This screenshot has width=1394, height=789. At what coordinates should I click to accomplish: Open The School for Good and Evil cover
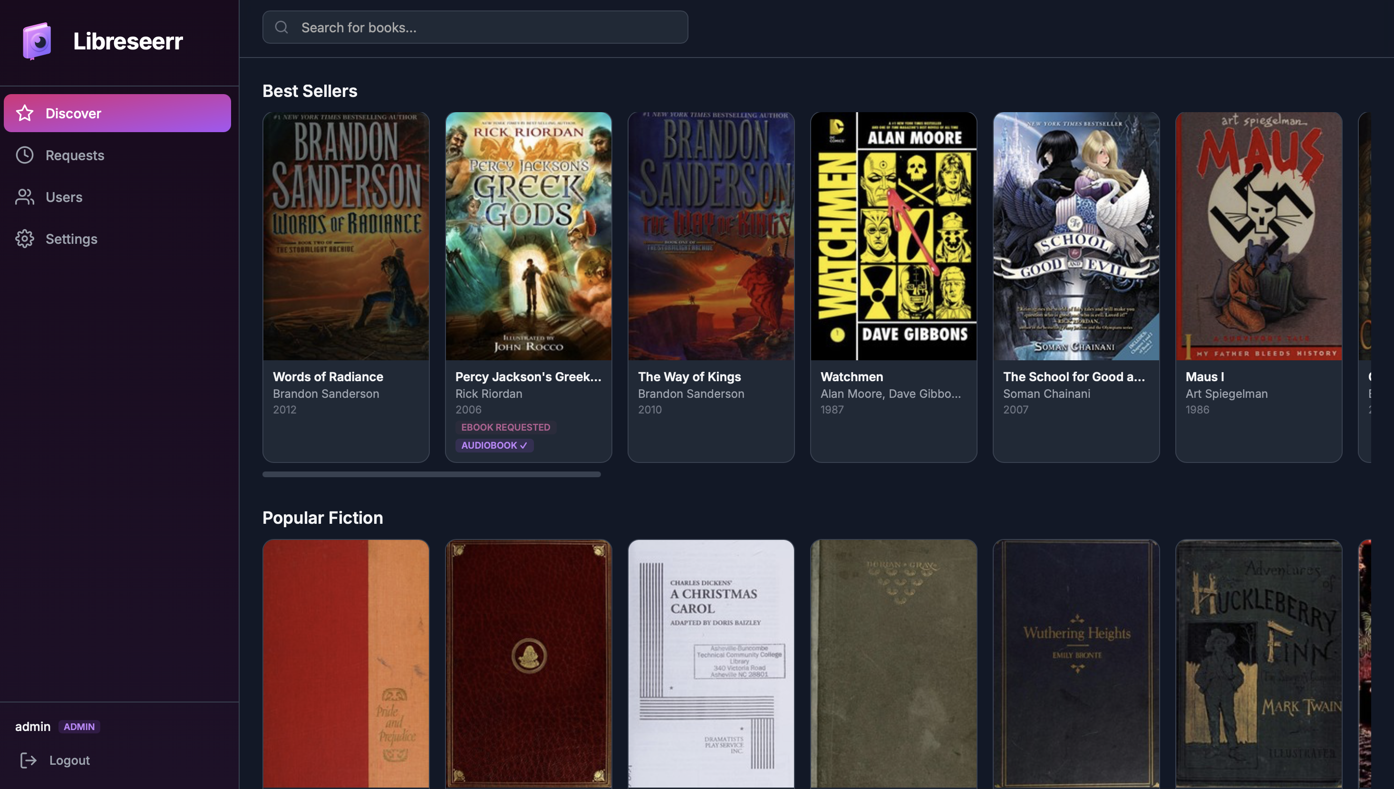coord(1076,236)
